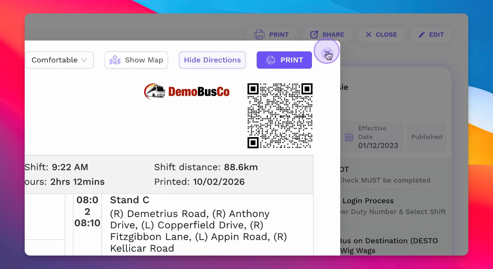Image resolution: width=493 pixels, height=269 pixels.
Task: Click the 08:10 departure time
Action: coord(88,223)
